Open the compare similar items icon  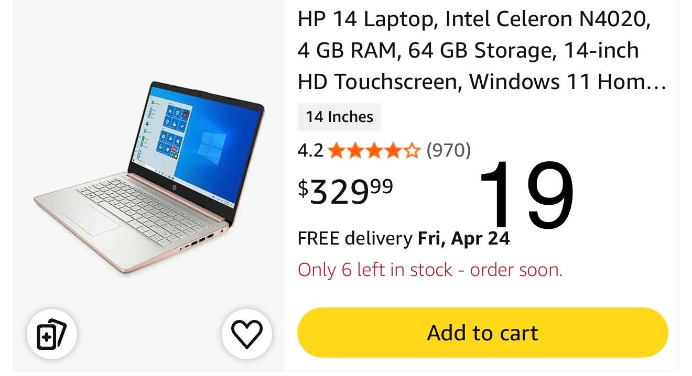(x=51, y=334)
